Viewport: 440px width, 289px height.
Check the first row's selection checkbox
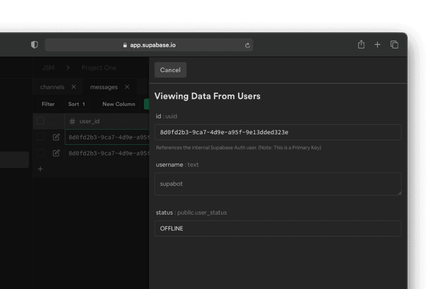pos(40,137)
